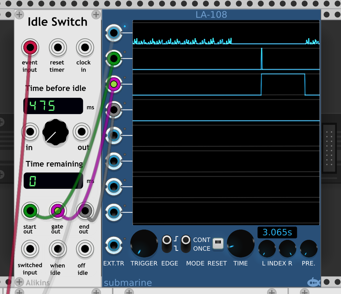Toggle the CONT/ONCE mode switch

tap(186, 244)
